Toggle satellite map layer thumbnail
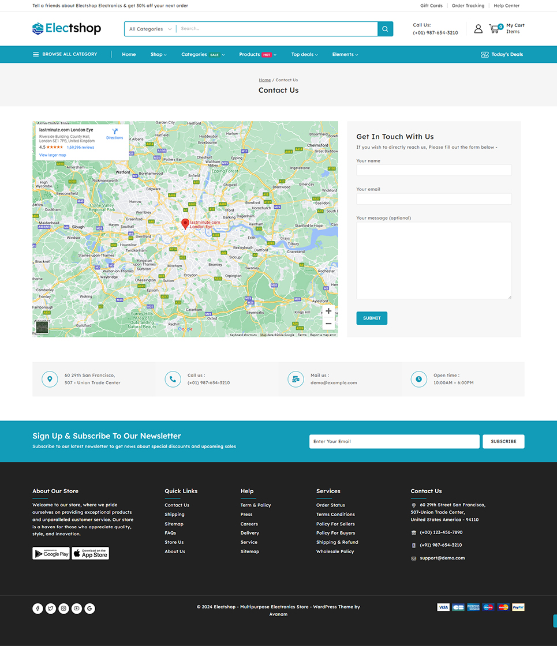 click(x=42, y=327)
